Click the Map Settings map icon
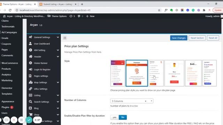 pos(31,82)
